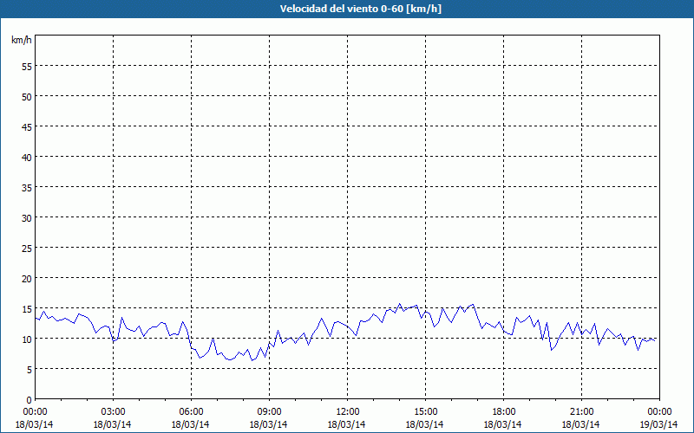Click the 5 value on the y-axis
Viewport: 694px width, 433px height.
coord(29,370)
